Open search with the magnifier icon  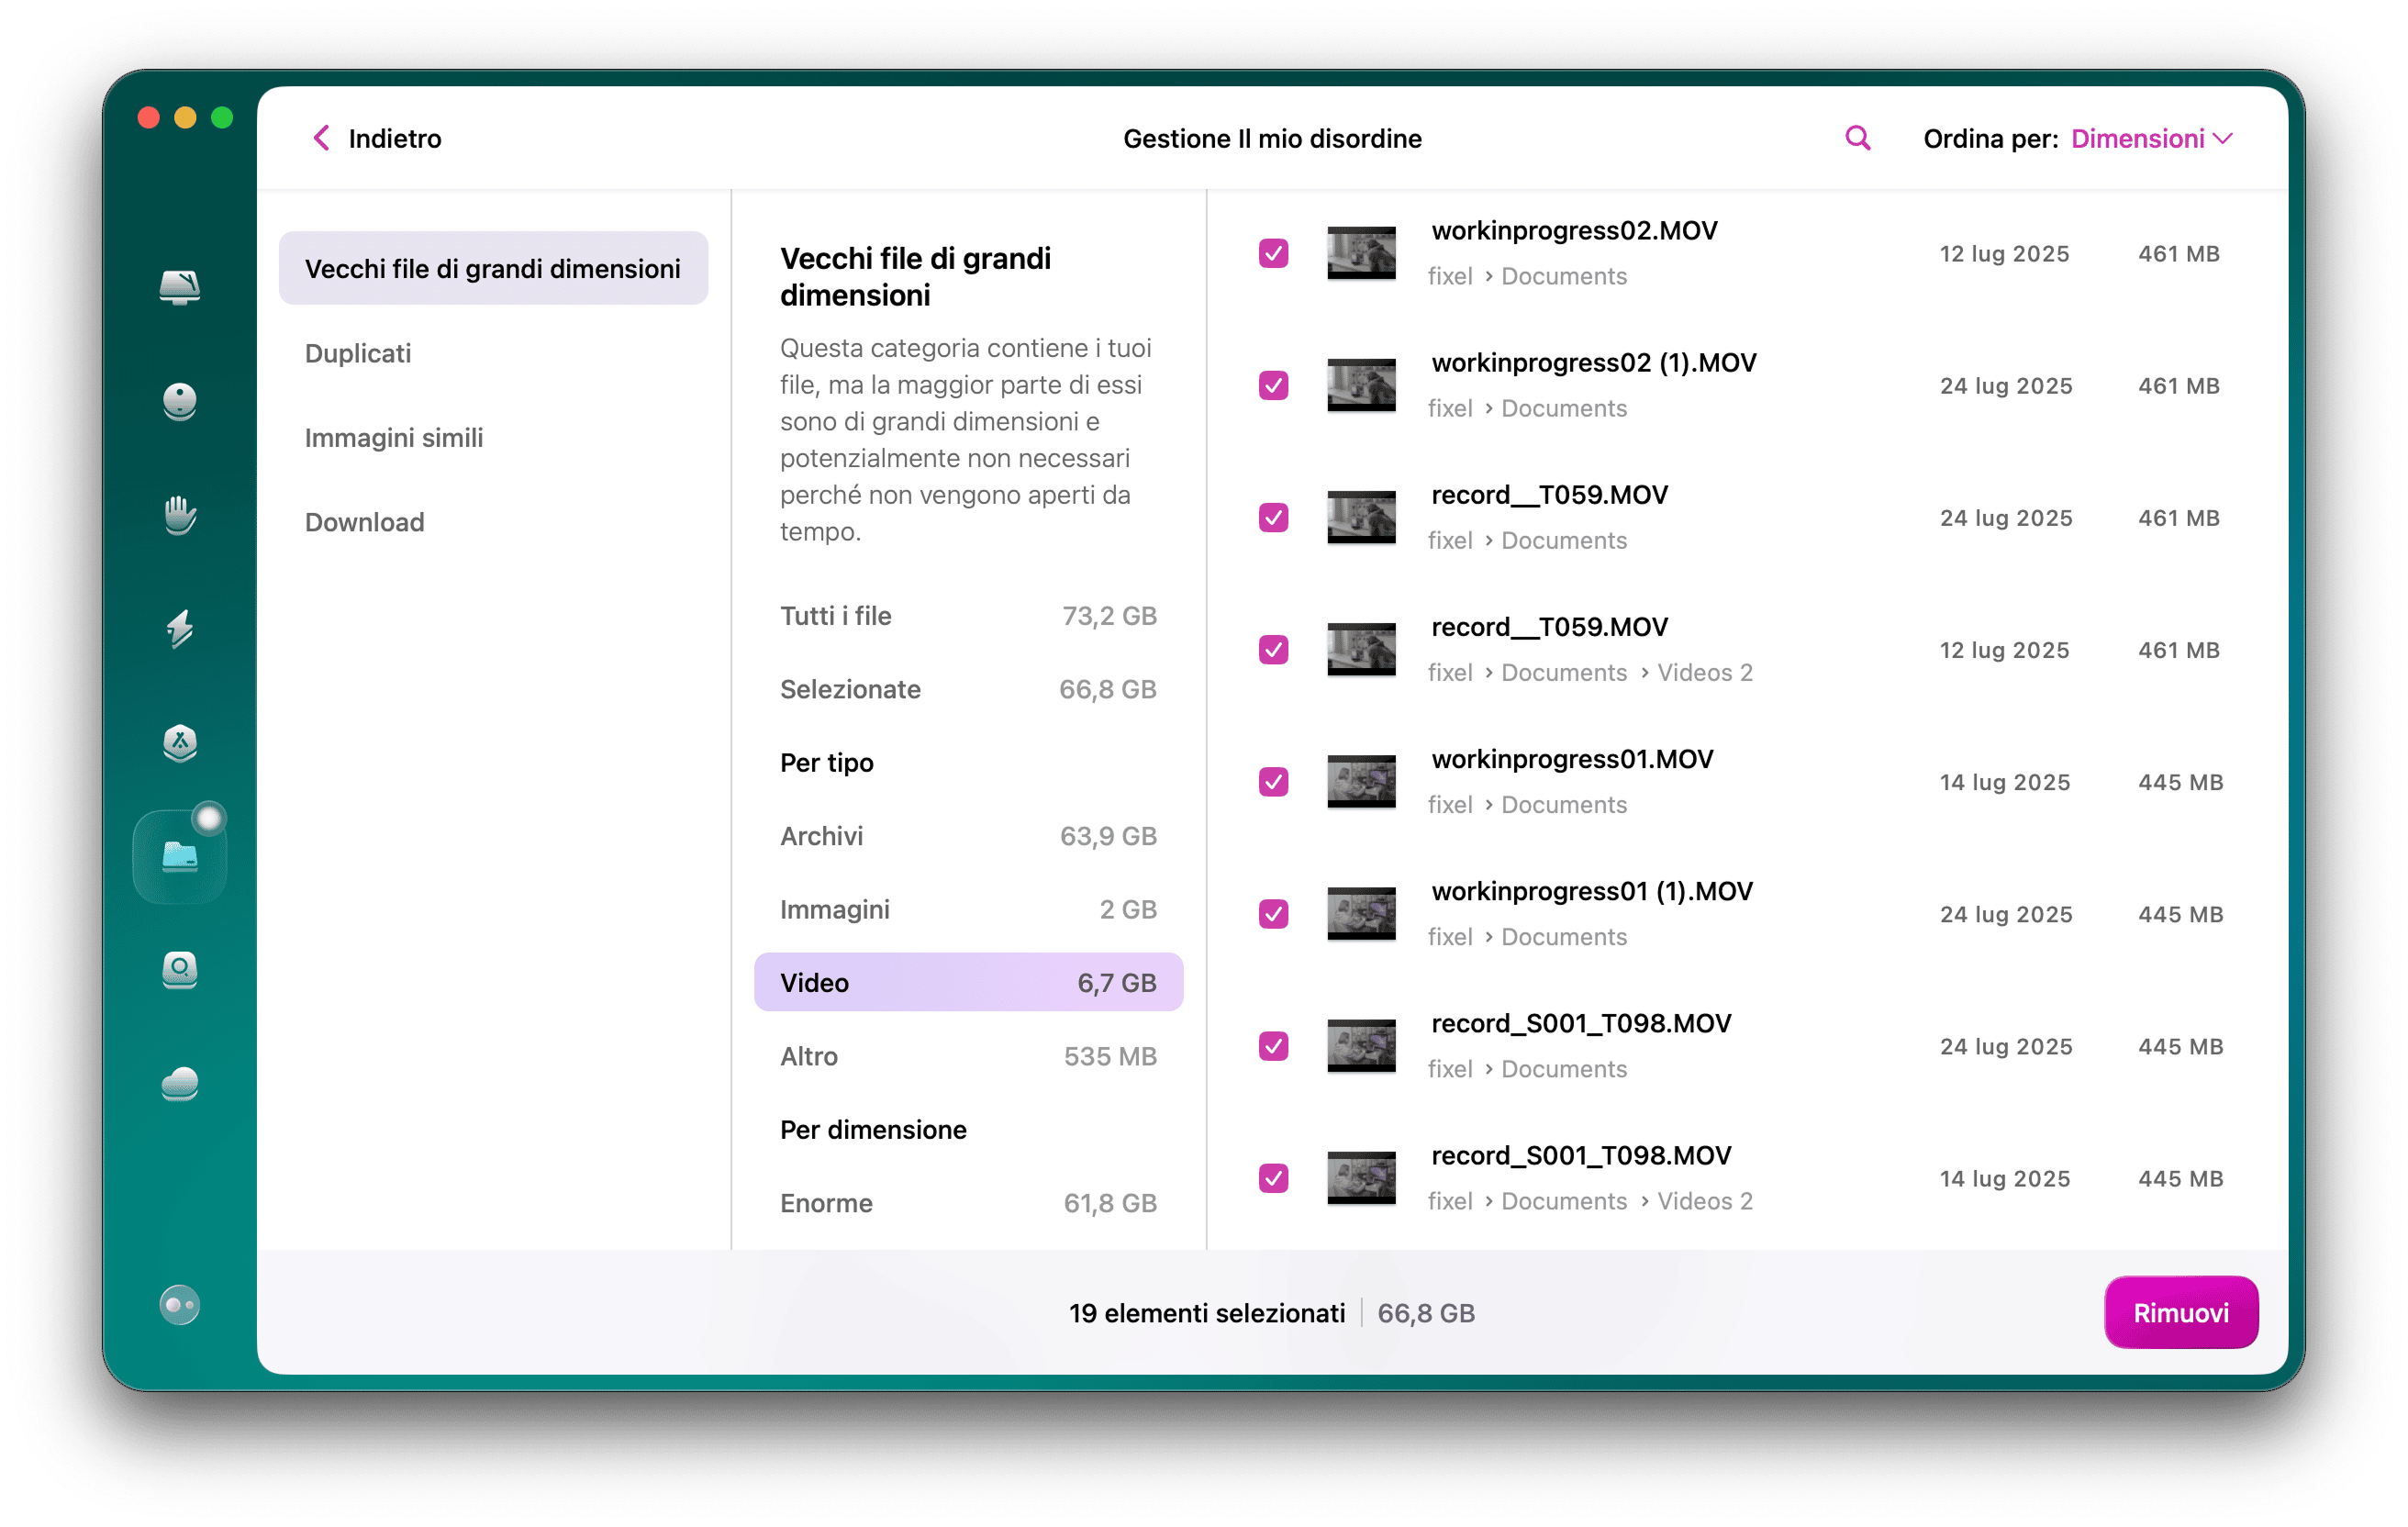(x=1857, y=138)
